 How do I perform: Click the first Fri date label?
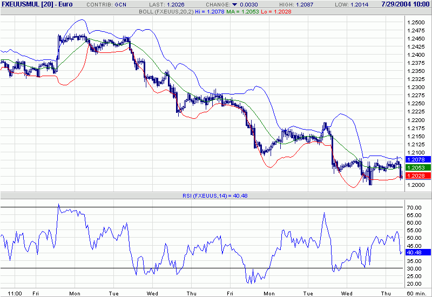click(x=36, y=293)
